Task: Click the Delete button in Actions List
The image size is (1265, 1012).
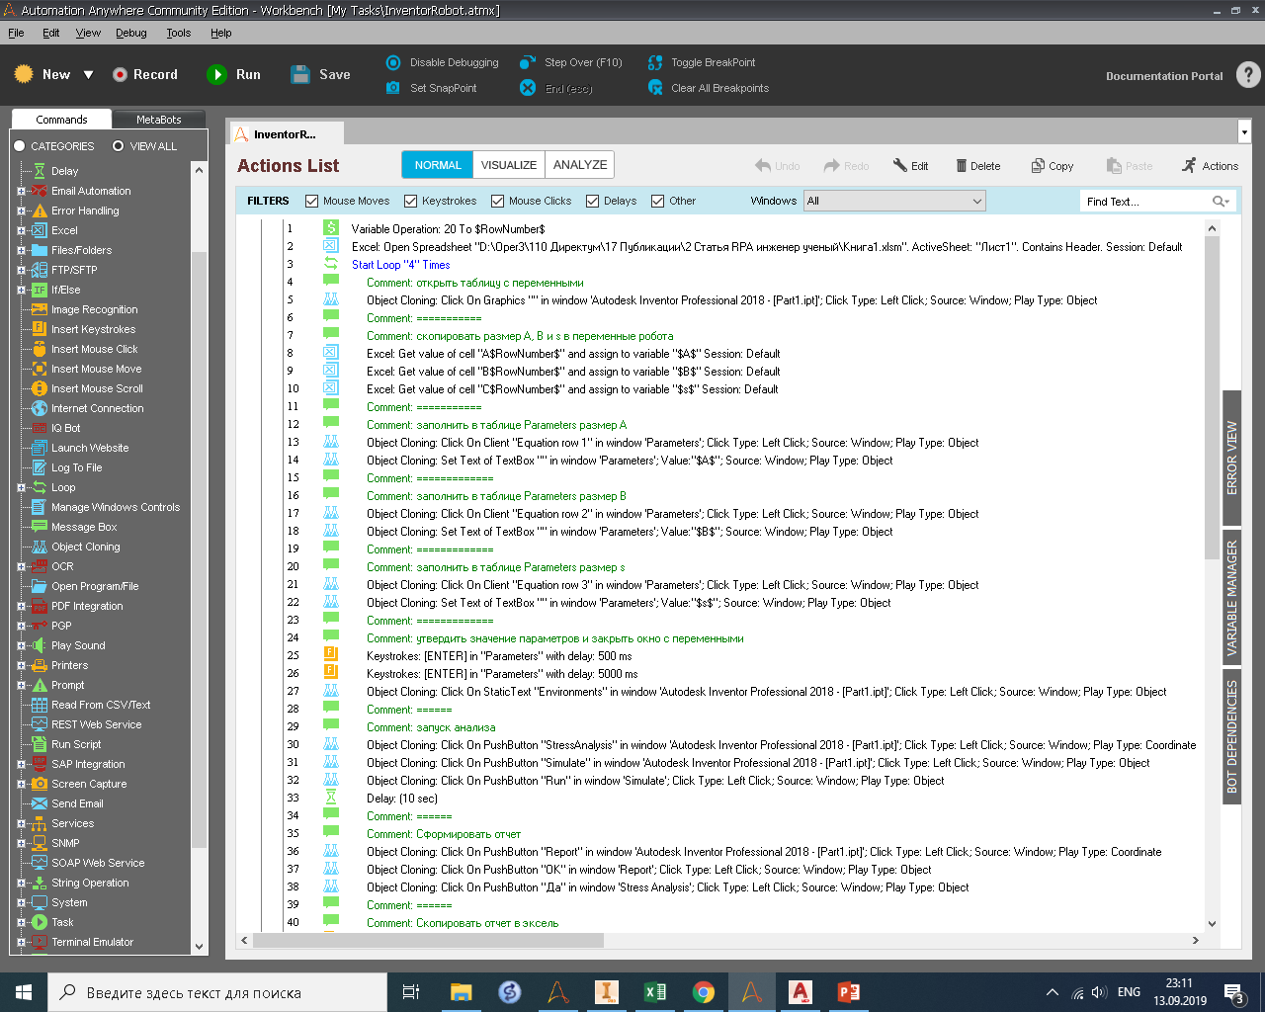Action: (977, 166)
